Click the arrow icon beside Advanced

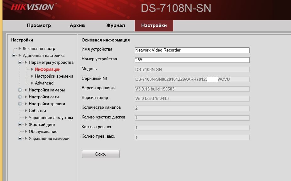click(x=32, y=83)
